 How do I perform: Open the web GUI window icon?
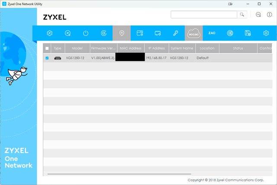140,33
